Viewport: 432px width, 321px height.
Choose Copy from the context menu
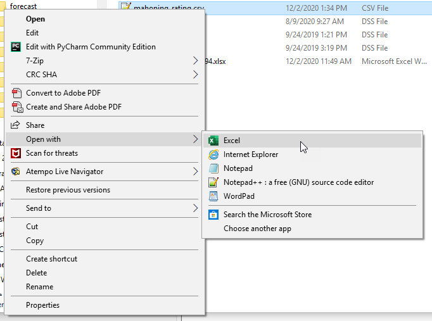point(105,241)
